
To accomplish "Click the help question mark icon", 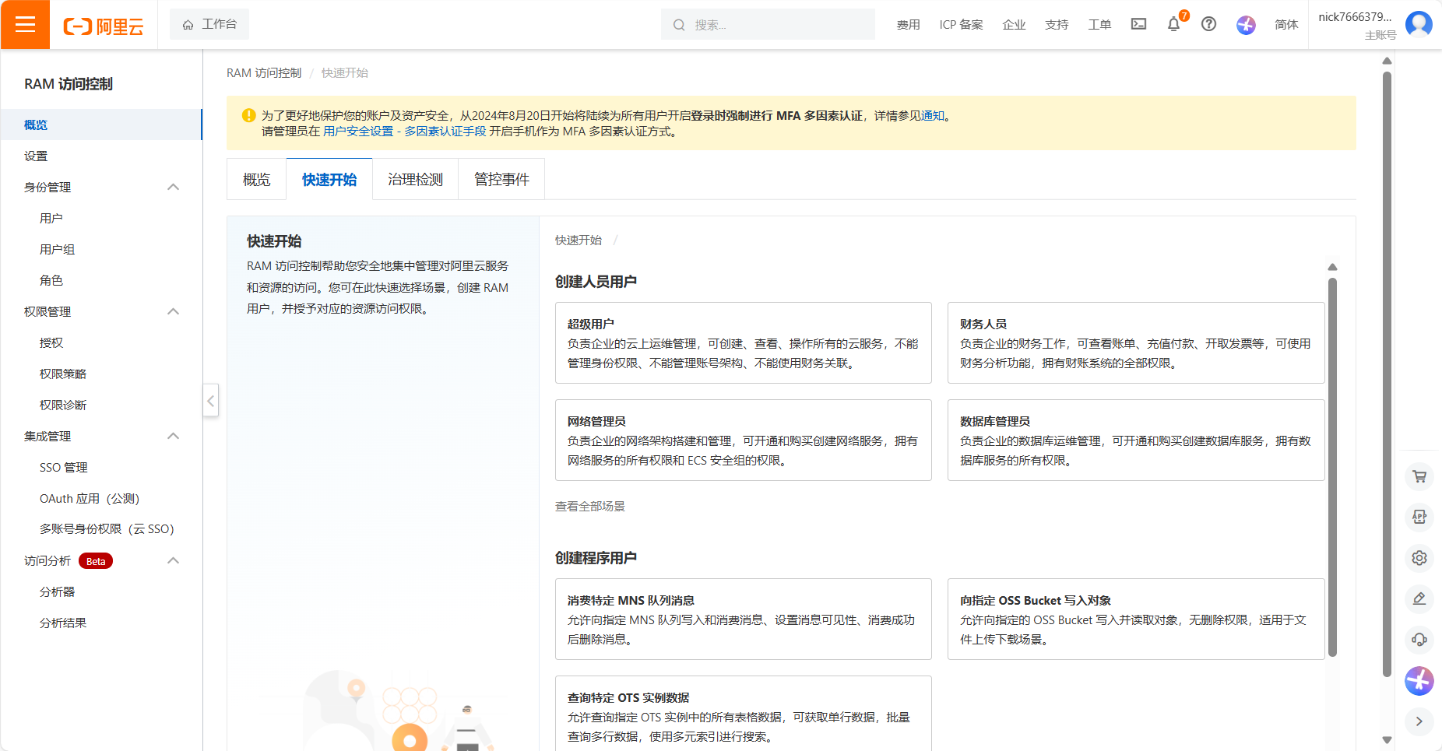I will point(1208,24).
